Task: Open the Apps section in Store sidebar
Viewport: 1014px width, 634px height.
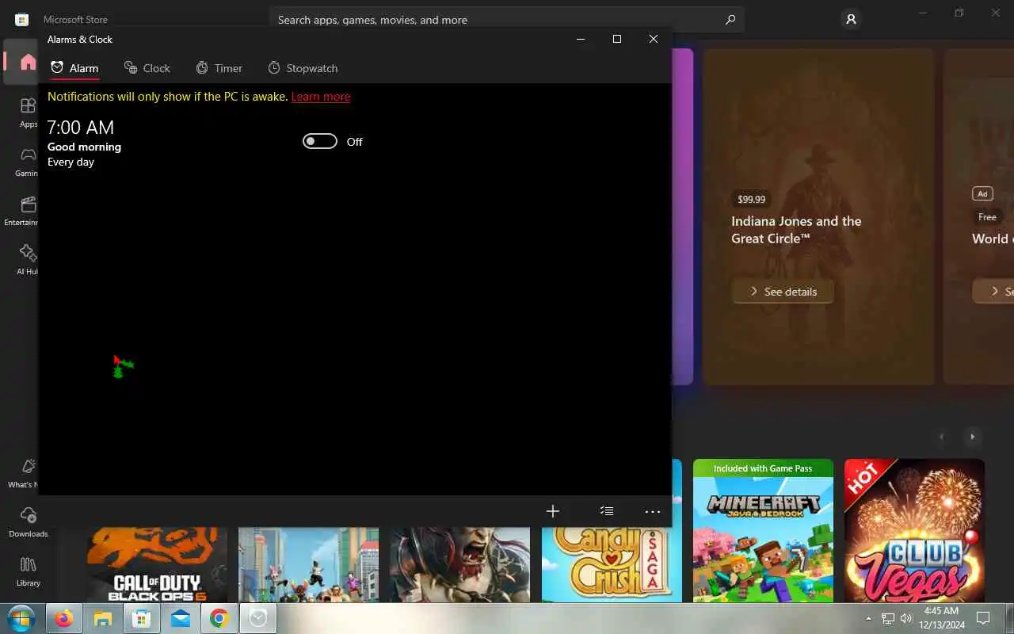Action: pos(28,112)
